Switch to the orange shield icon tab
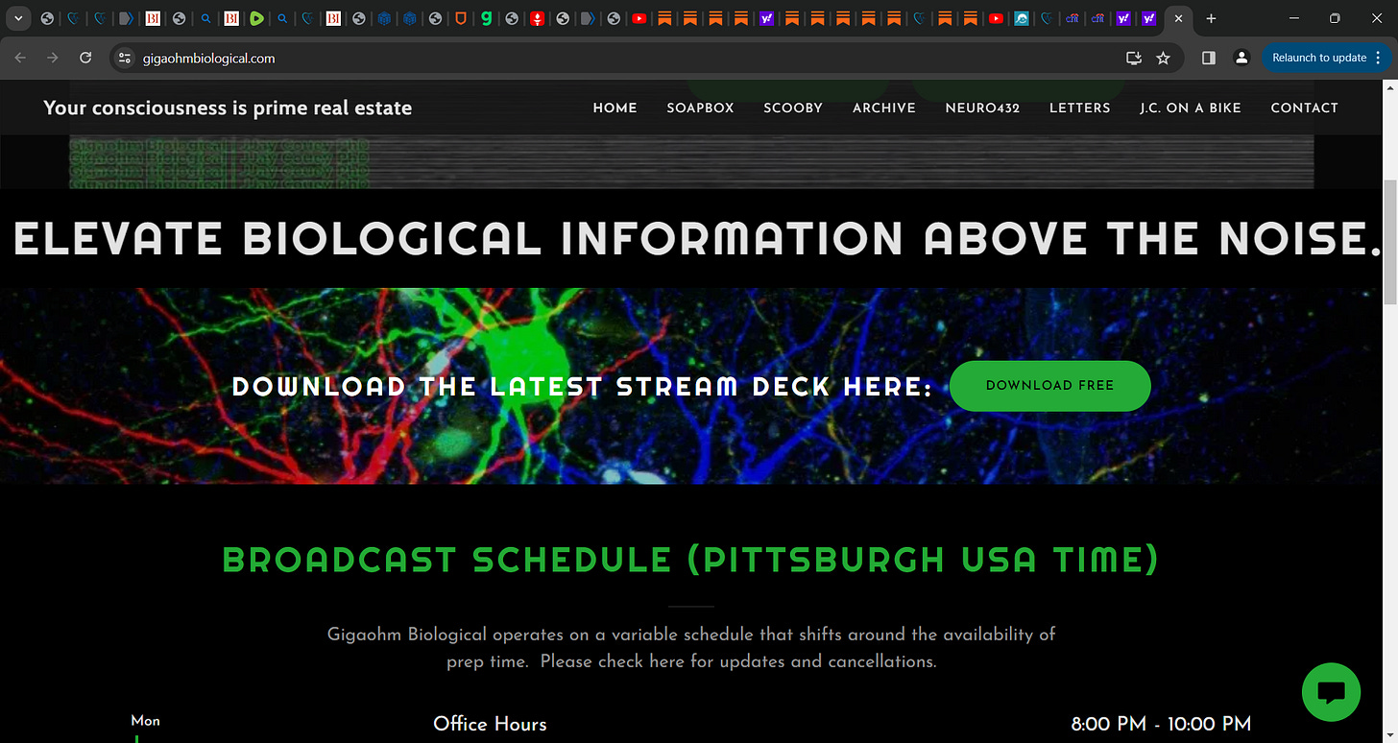 click(461, 18)
